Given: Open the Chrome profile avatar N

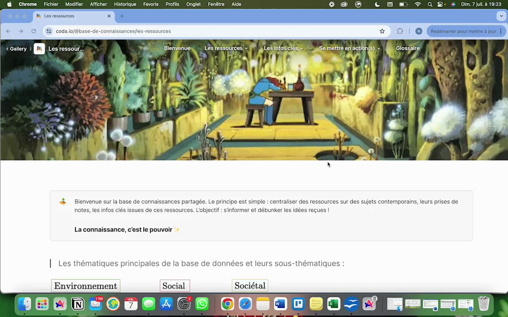Looking at the screenshot, I should 418,31.
